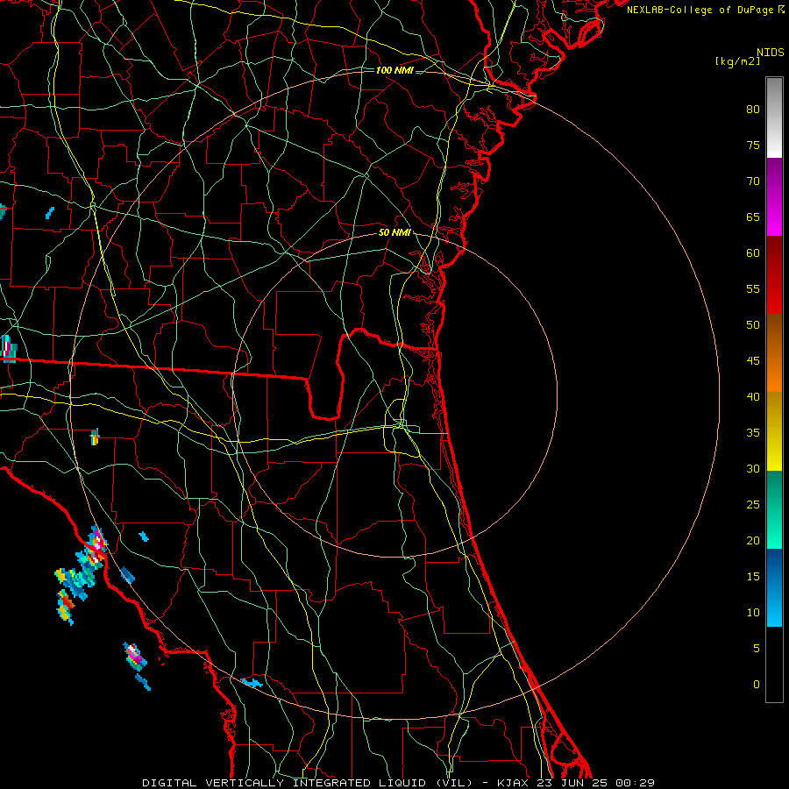Screen dimensions: 789x789
Task: Click the 20 value on the scale
Action: pos(753,540)
